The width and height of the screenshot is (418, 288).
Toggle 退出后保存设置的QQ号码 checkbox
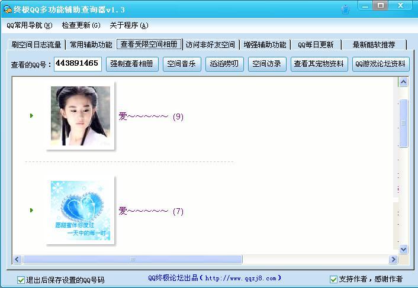click(21, 280)
